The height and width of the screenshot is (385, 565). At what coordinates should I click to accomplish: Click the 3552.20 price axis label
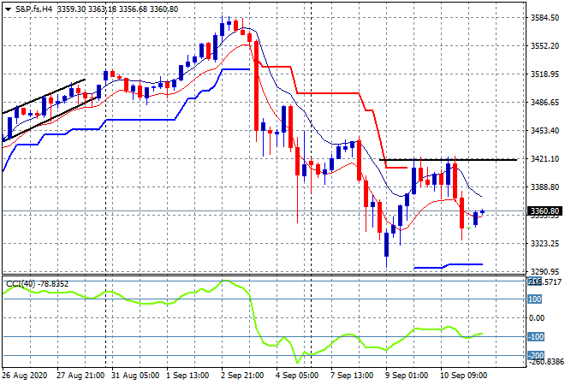(544, 45)
